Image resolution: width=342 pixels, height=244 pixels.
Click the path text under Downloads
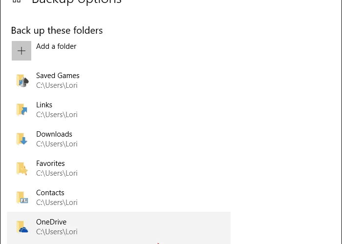(x=57, y=144)
